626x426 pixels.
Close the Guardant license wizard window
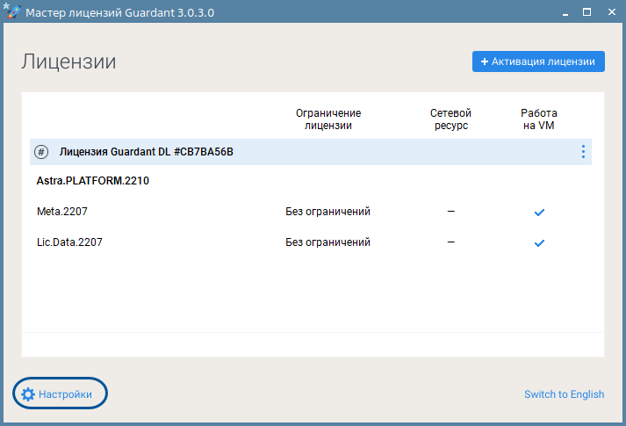point(608,12)
